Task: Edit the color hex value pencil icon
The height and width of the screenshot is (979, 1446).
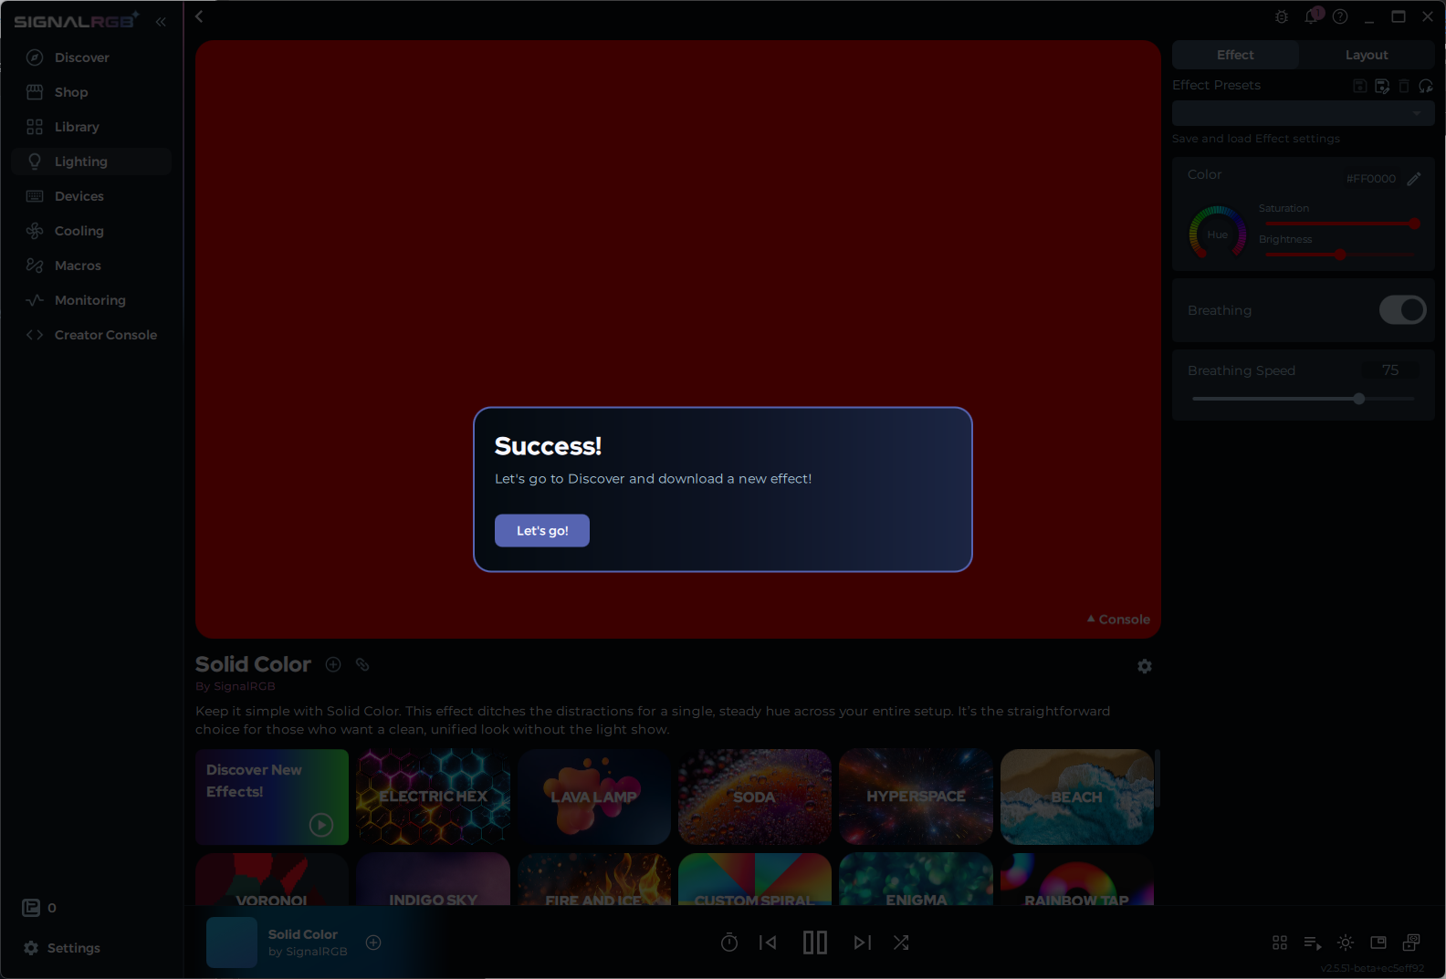Action: click(x=1414, y=179)
